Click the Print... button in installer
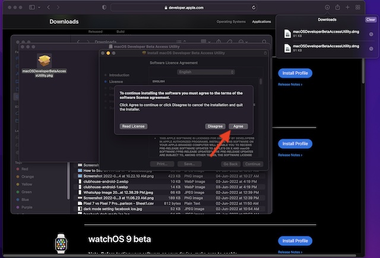380x258 pixels. click(x=162, y=164)
